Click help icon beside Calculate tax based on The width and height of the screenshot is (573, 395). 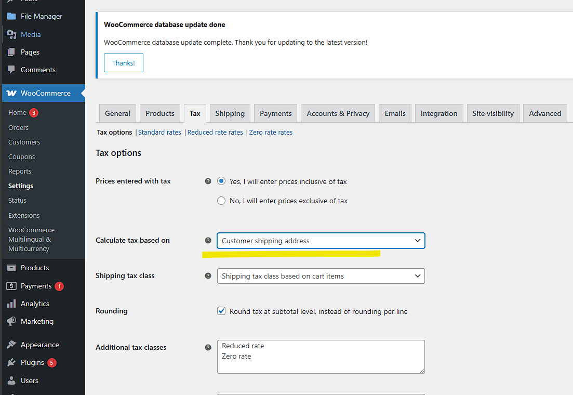(x=208, y=240)
